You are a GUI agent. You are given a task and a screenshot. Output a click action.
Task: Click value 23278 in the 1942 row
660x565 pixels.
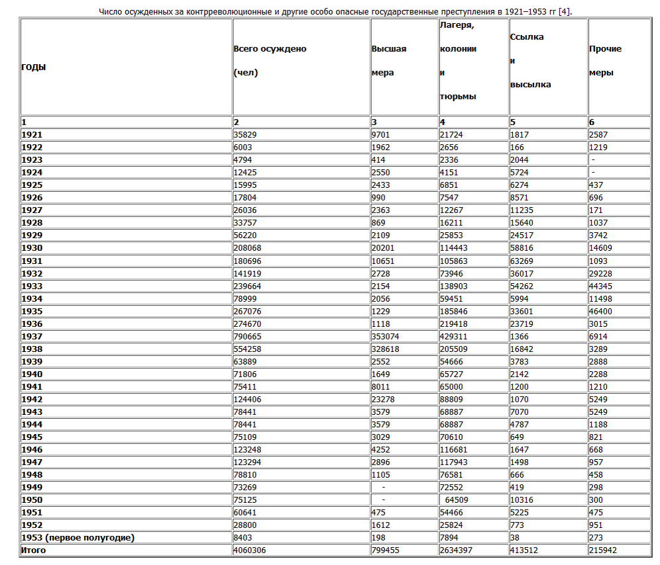pyautogui.click(x=404, y=400)
